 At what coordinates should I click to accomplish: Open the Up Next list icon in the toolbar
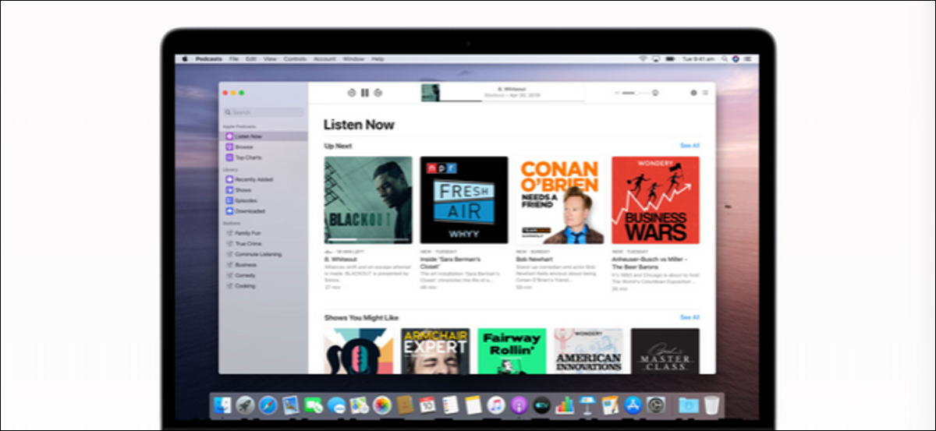[705, 93]
